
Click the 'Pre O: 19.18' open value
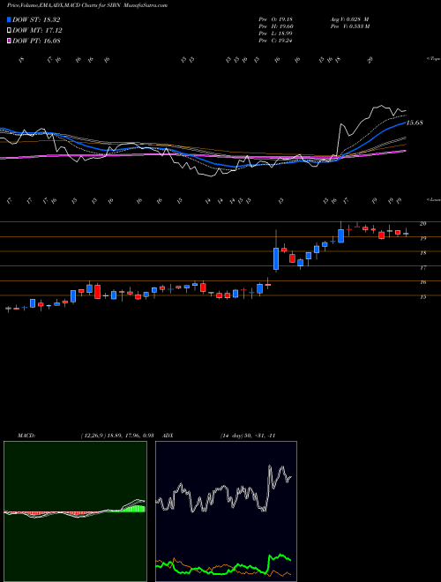[x=275, y=19]
